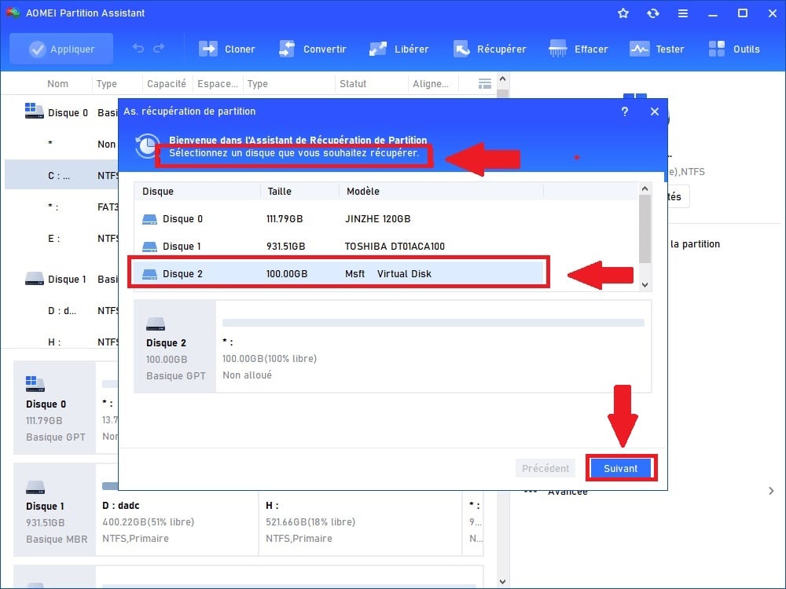Open the hamburger menu in title bar

pyautogui.click(x=683, y=13)
